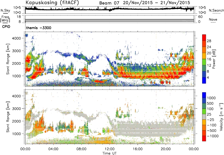Click the "16" tick on the Power color bar
224x155 pixels.
point(209,59)
